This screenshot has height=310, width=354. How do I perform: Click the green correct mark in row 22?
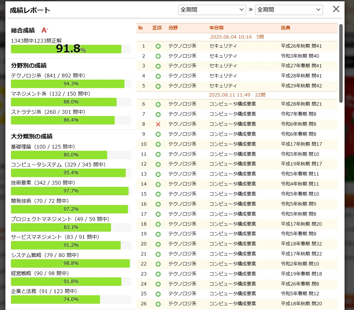click(x=158, y=264)
